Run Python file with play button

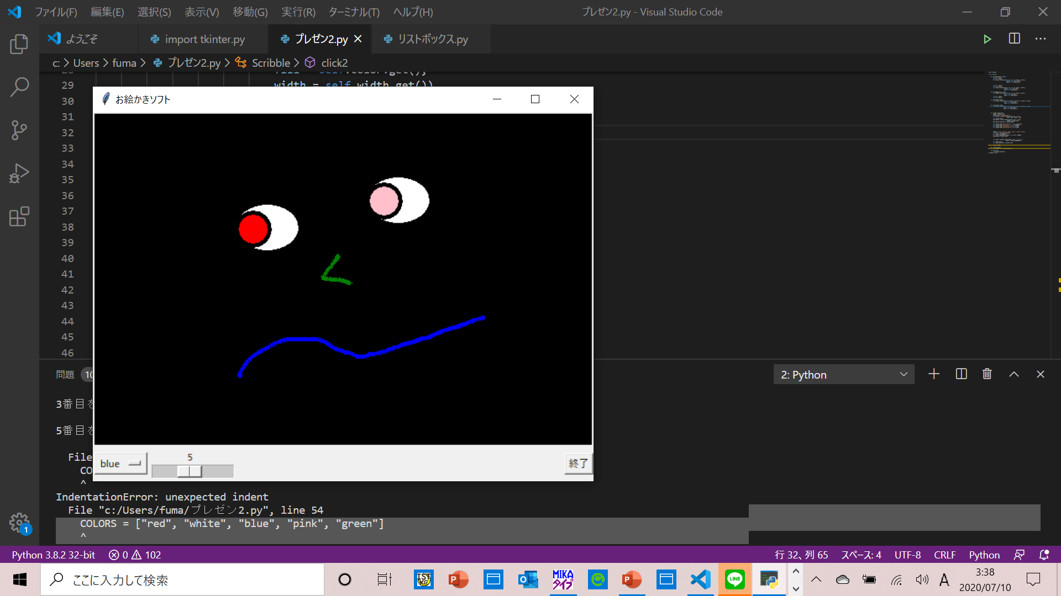(x=987, y=39)
